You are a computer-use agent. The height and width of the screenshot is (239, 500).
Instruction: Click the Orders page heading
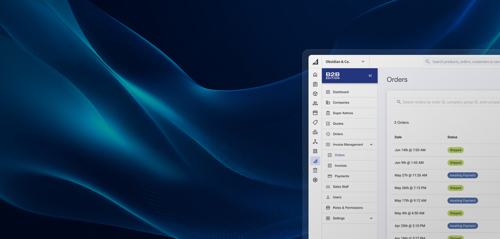pyautogui.click(x=397, y=80)
